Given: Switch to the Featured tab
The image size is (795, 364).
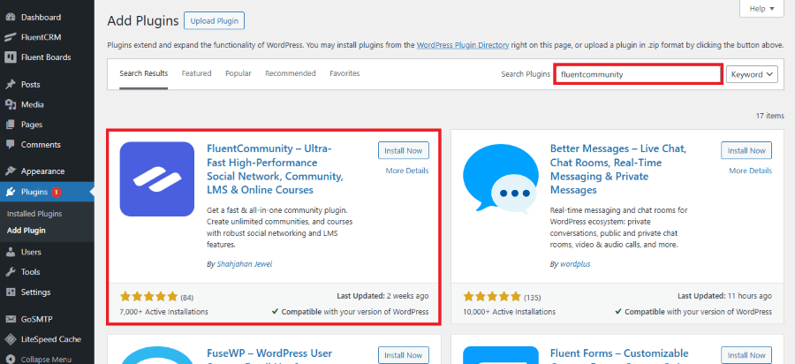Looking at the screenshot, I should (197, 73).
